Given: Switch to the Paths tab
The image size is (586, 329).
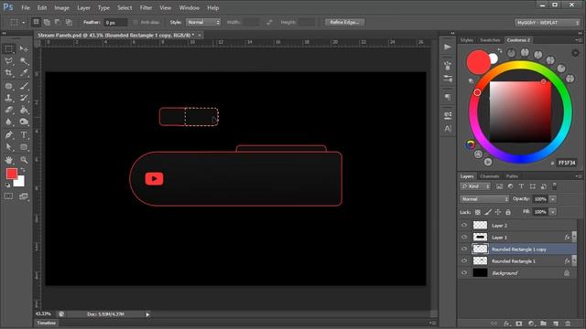Looking at the screenshot, I should (x=512, y=176).
